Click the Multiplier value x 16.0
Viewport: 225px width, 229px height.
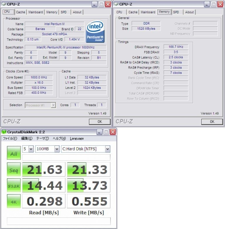coord(39,83)
